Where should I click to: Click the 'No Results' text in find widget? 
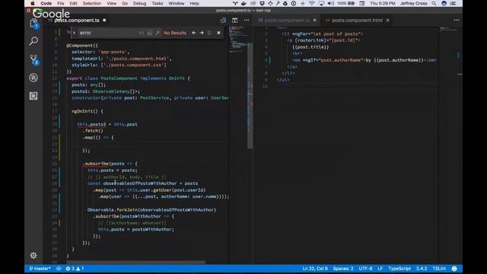[x=175, y=33]
